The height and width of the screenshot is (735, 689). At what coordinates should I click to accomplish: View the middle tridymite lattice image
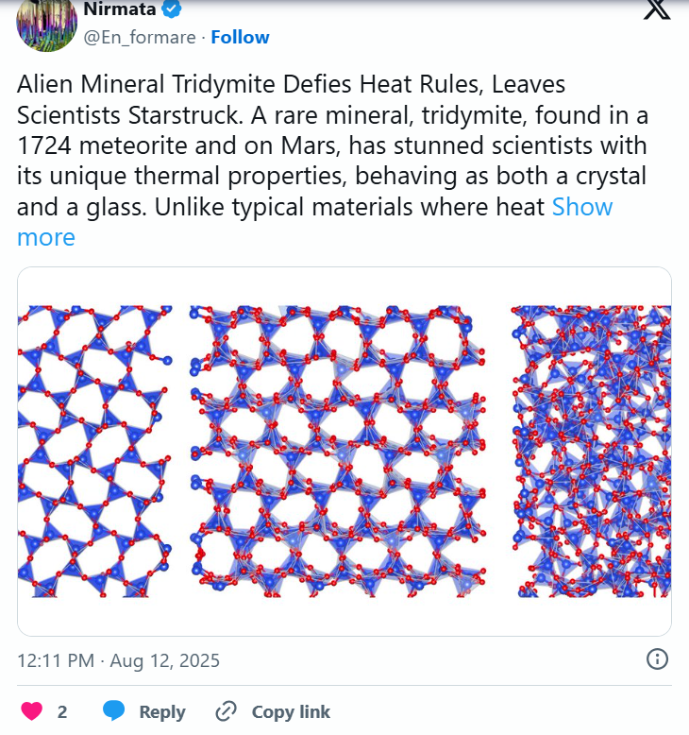[x=338, y=452]
